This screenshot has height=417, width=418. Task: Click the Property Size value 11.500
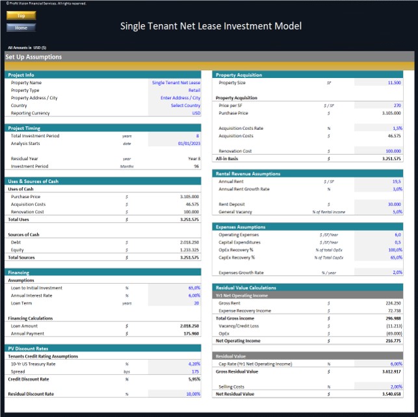coord(378,82)
